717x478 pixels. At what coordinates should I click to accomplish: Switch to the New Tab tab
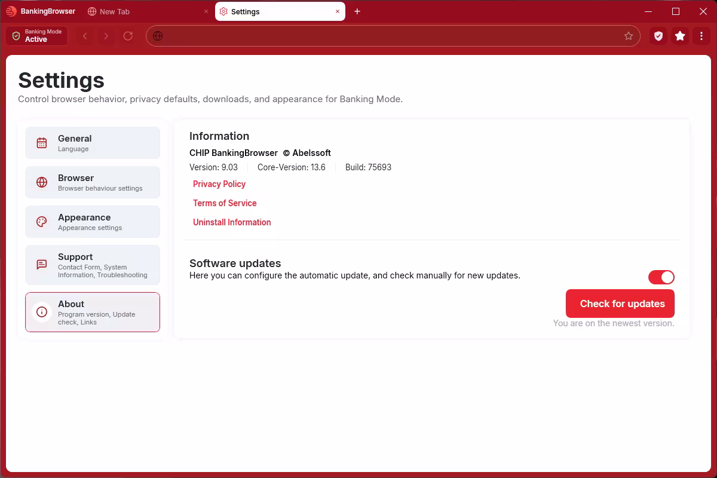coord(147,11)
